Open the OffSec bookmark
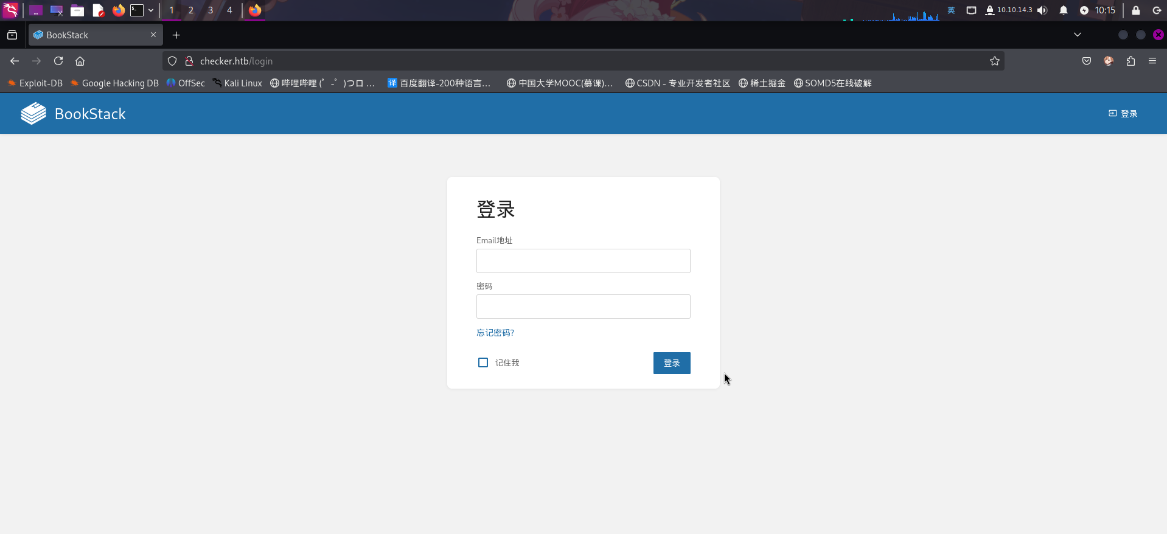Viewport: 1167px width, 534px height. pos(186,83)
